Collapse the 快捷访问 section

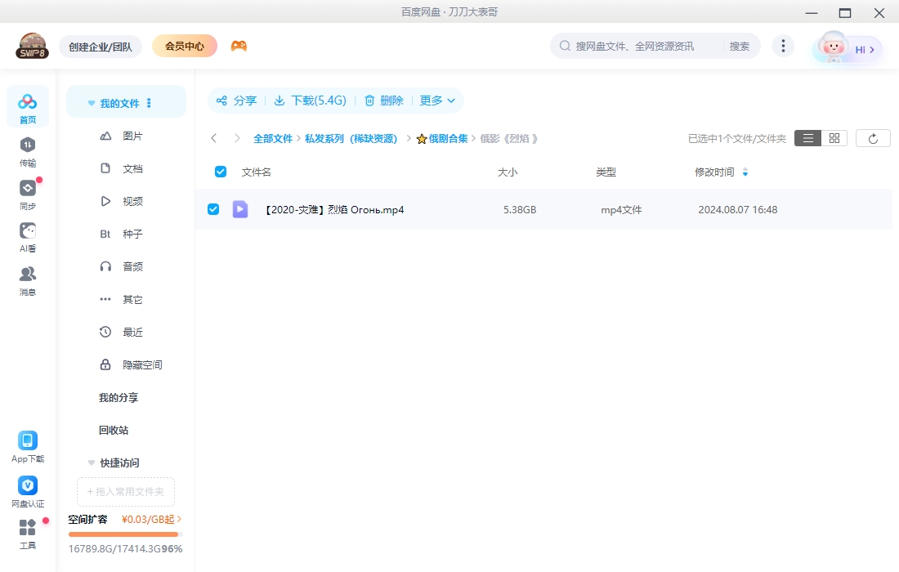tap(91, 462)
